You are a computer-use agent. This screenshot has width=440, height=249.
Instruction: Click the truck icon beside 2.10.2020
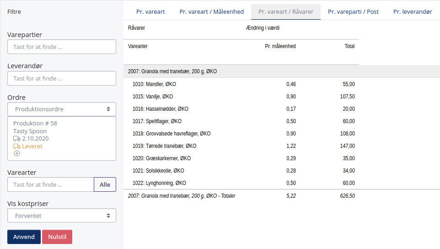(16, 139)
